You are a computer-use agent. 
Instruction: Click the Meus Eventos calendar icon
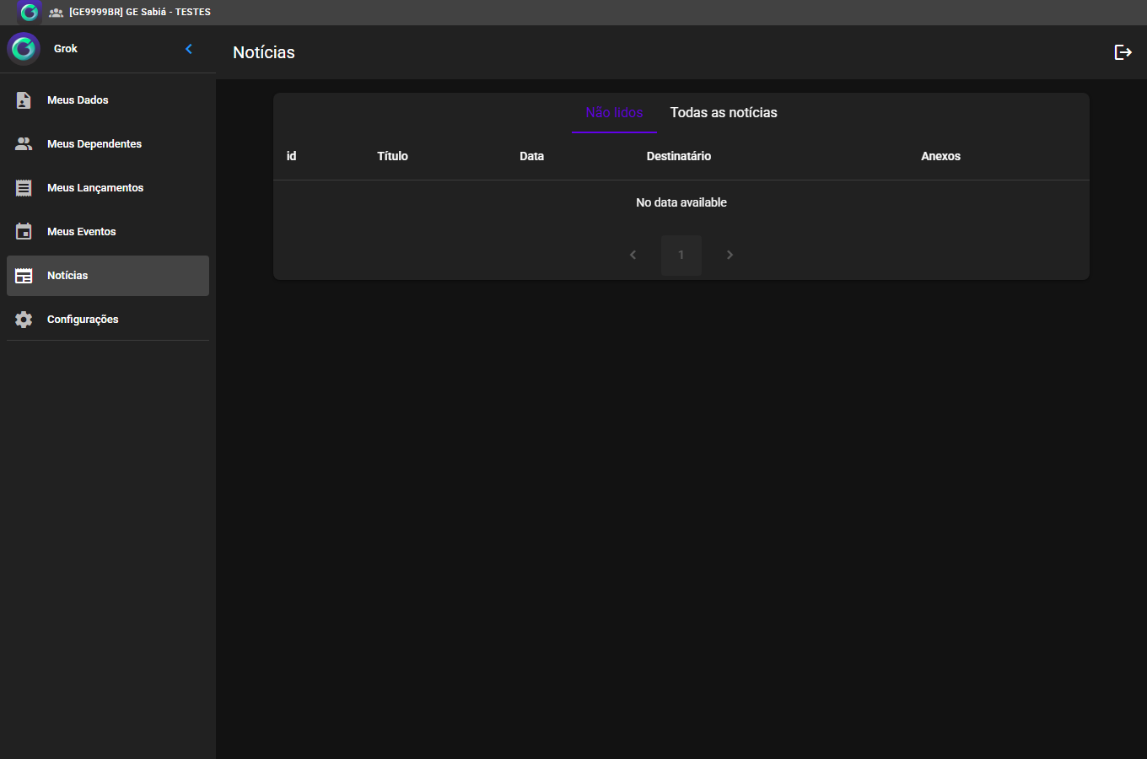[x=24, y=232]
